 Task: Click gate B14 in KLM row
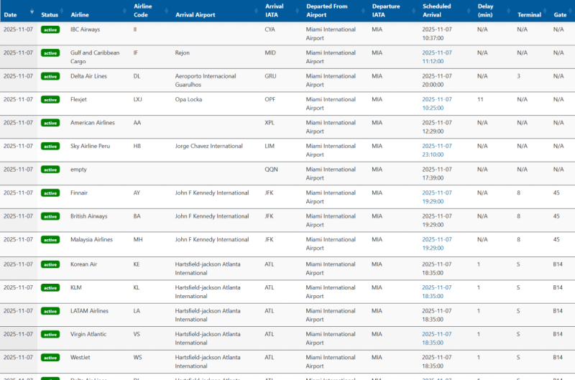coord(558,287)
